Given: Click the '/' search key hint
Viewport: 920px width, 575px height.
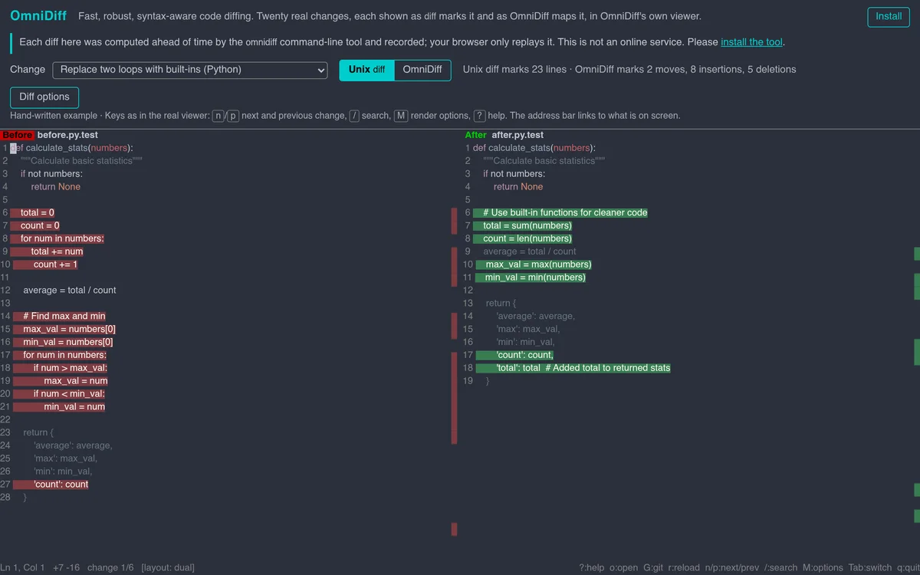Looking at the screenshot, I should (354, 116).
